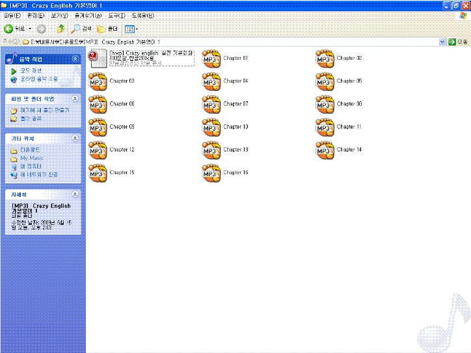This screenshot has width=471, height=353.
Task: Select the Chapter 12 MP3 icon
Action: pyautogui.click(x=98, y=150)
